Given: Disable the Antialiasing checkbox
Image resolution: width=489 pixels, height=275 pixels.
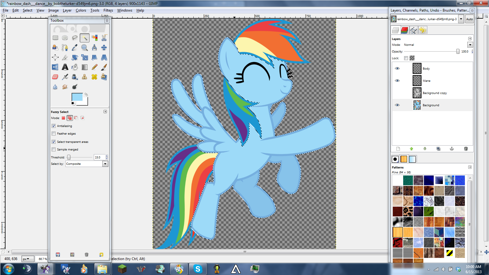Looking at the screenshot, I should (x=54, y=126).
